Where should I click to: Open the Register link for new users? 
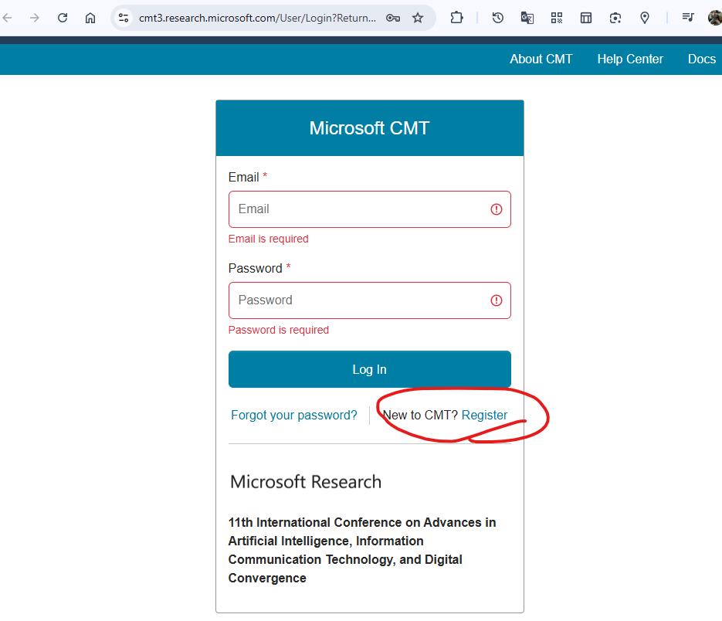pos(484,415)
